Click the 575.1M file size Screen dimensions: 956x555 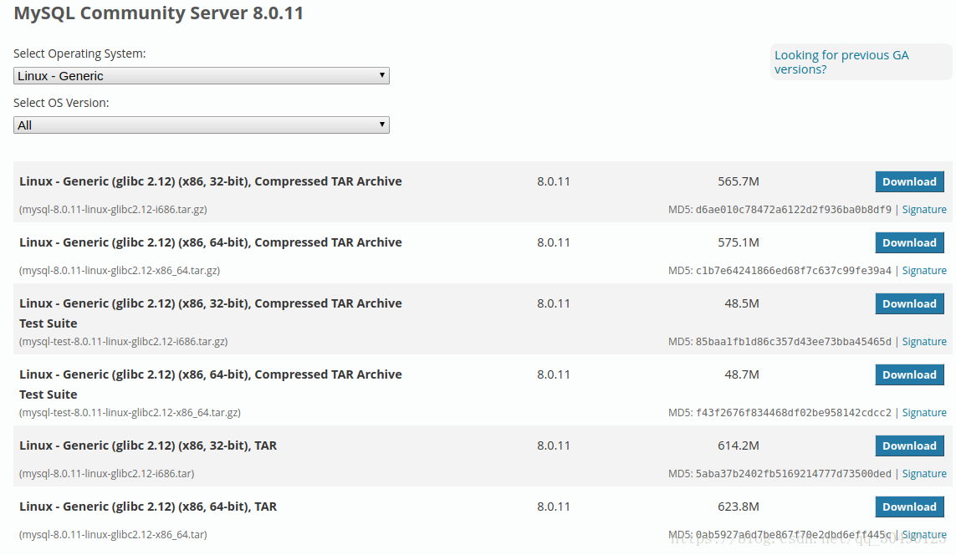(739, 242)
